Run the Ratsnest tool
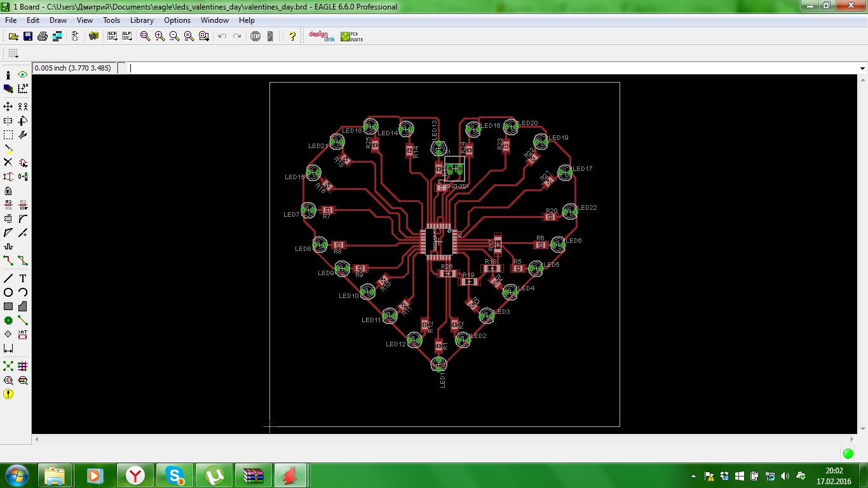 point(8,366)
